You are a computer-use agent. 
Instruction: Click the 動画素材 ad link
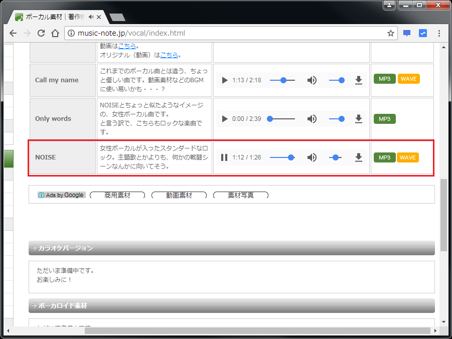point(179,195)
